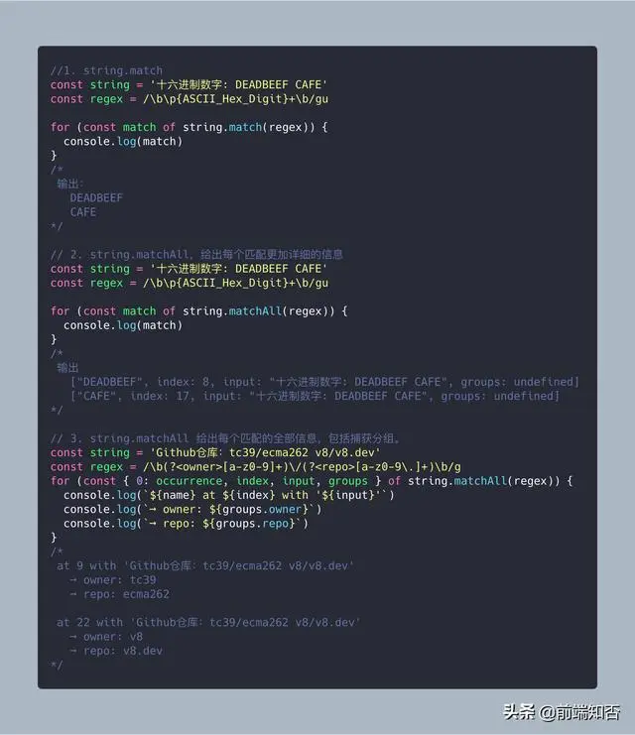The height and width of the screenshot is (735, 635).
Task: Click the '→ repo: v8.dev' output line
Action: click(116, 651)
